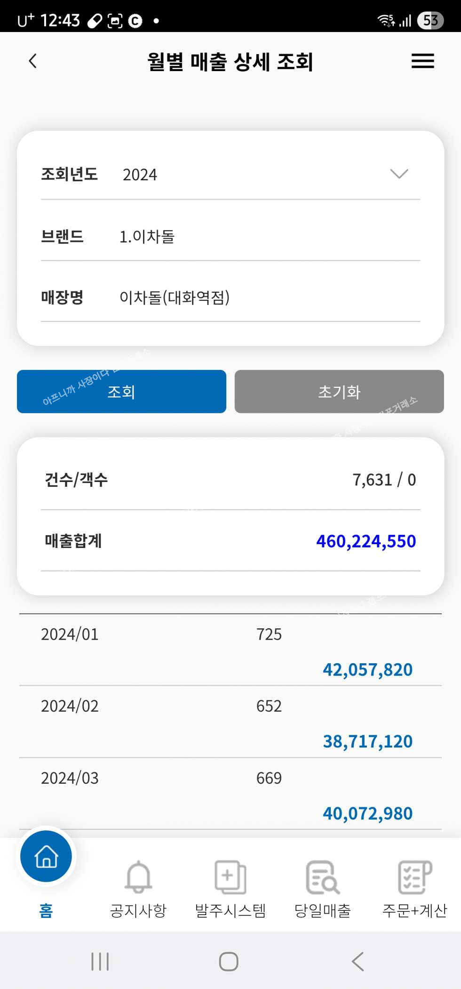The width and height of the screenshot is (461, 989).
Task: Select the 2024/01 monthly sales row
Action: click(230, 651)
